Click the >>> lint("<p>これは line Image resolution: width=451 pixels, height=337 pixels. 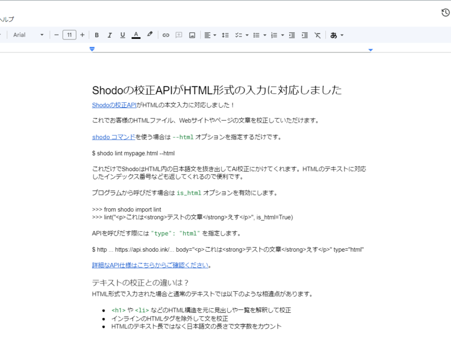pyautogui.click(x=192, y=217)
